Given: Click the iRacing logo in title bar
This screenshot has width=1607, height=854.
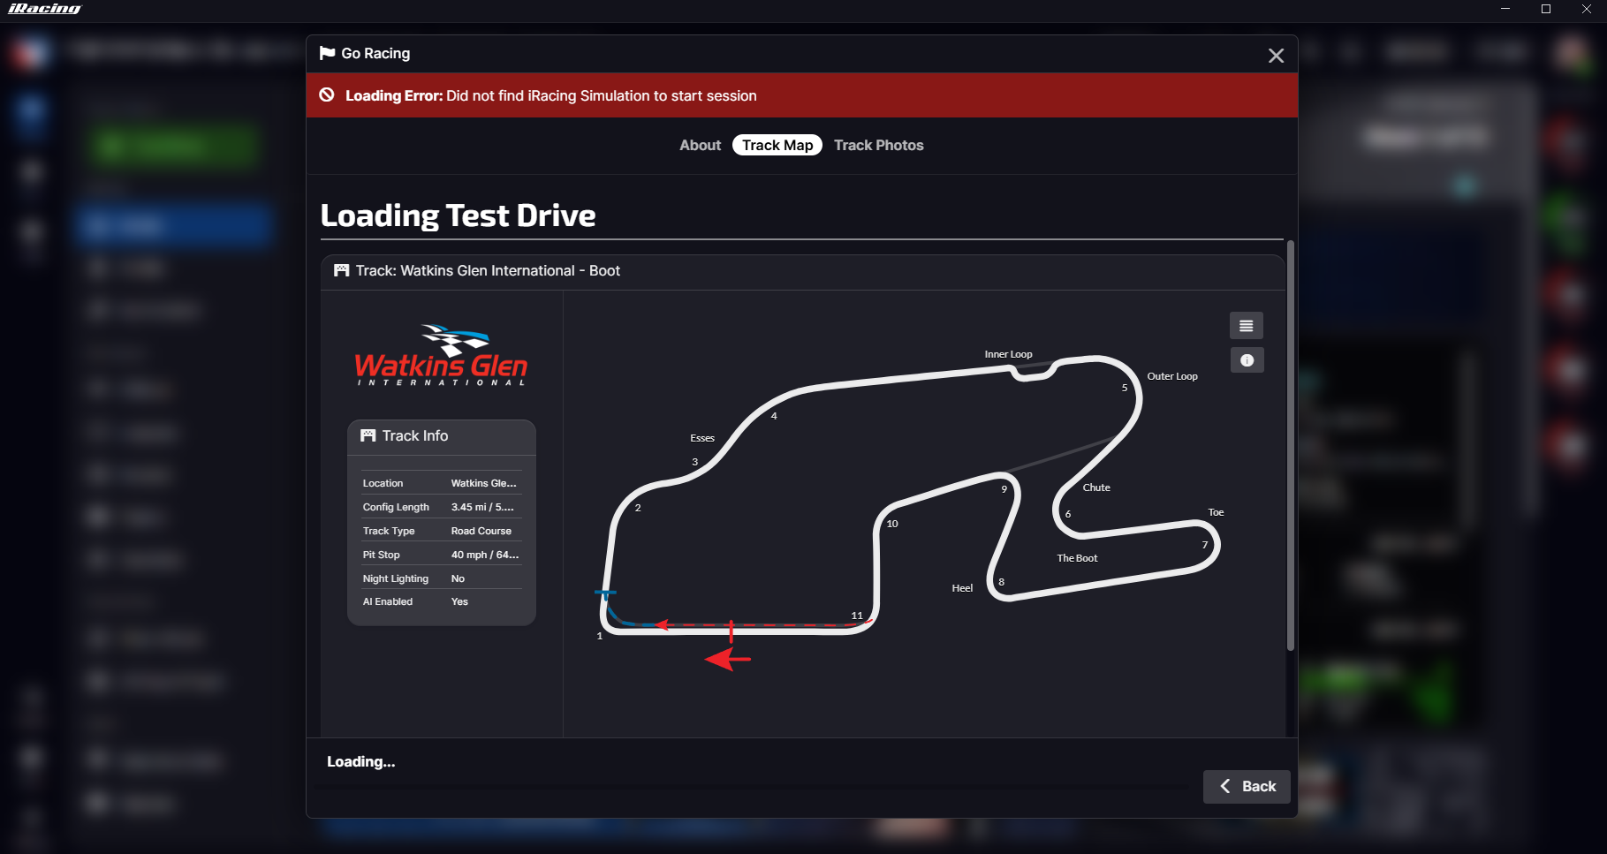Looking at the screenshot, I should coord(44,9).
